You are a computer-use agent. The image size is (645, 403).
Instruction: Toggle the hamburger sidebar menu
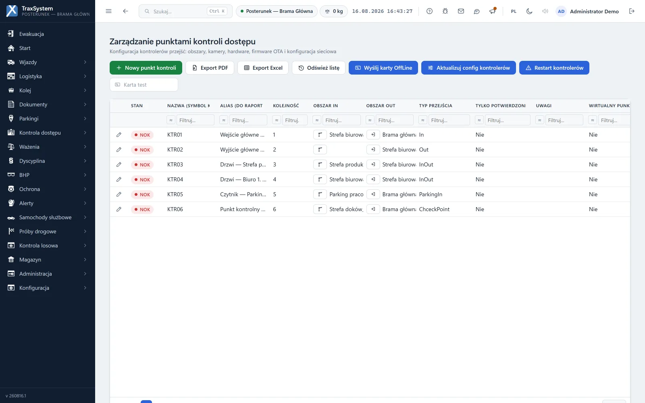[108, 11]
